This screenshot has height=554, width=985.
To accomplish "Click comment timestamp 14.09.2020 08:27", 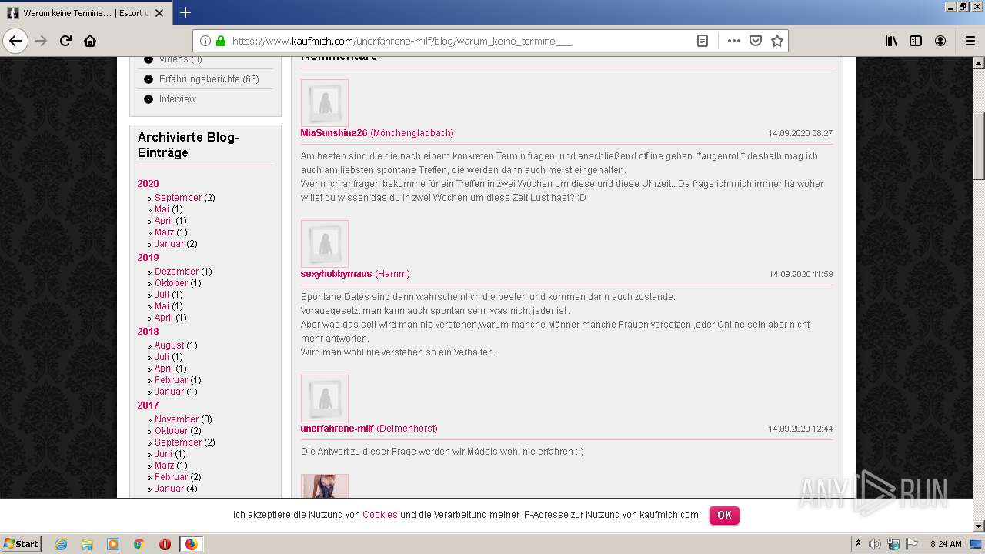I will (x=800, y=134).
